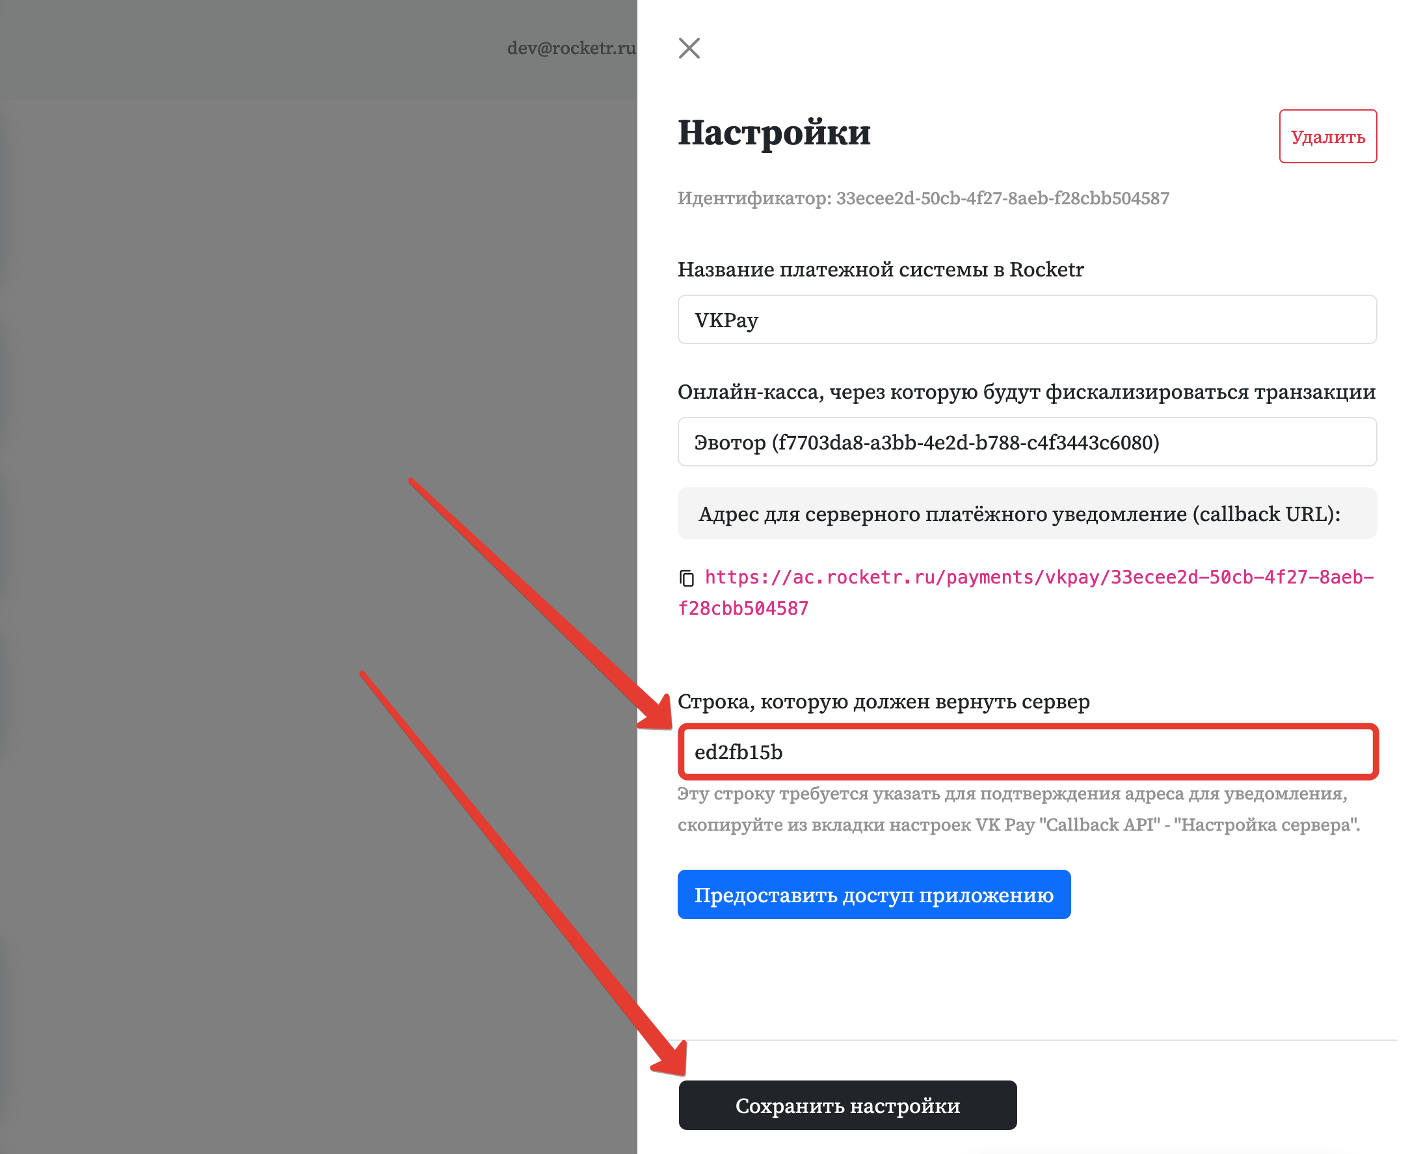Focus the payment system name field containing VKPay
The height and width of the screenshot is (1154, 1410).
1026,320
